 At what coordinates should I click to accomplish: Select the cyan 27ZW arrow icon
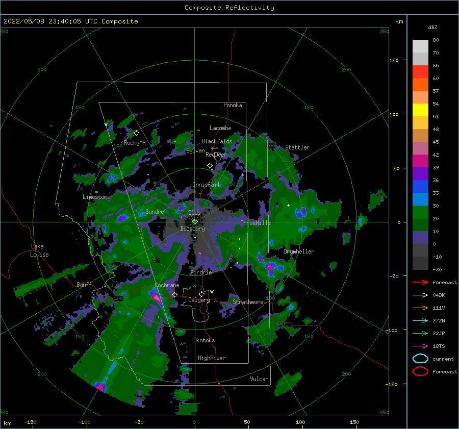[420, 321]
